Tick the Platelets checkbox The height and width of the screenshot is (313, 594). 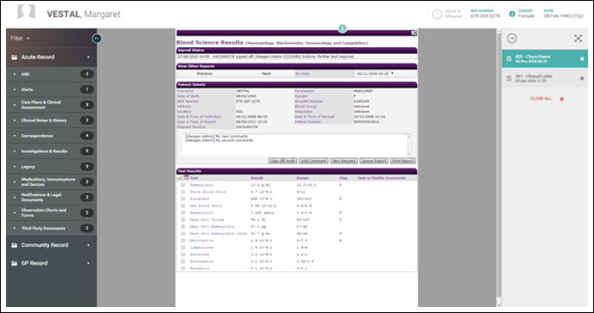pyautogui.click(x=183, y=198)
